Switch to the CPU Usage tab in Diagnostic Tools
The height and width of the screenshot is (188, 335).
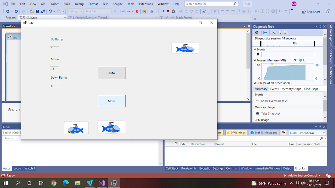click(311, 89)
